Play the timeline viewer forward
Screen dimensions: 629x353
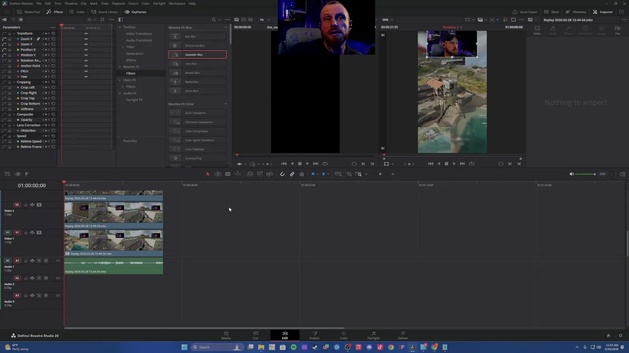454,164
